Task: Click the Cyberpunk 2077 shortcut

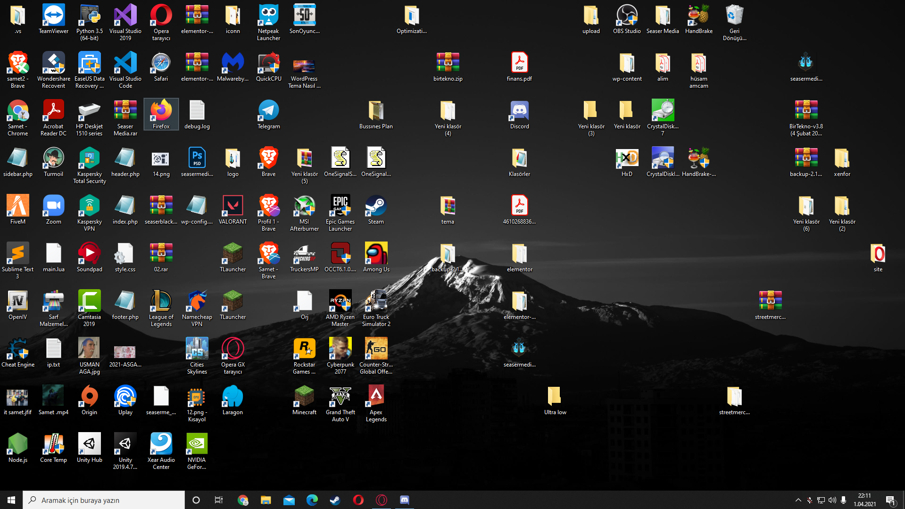Action: click(x=340, y=356)
